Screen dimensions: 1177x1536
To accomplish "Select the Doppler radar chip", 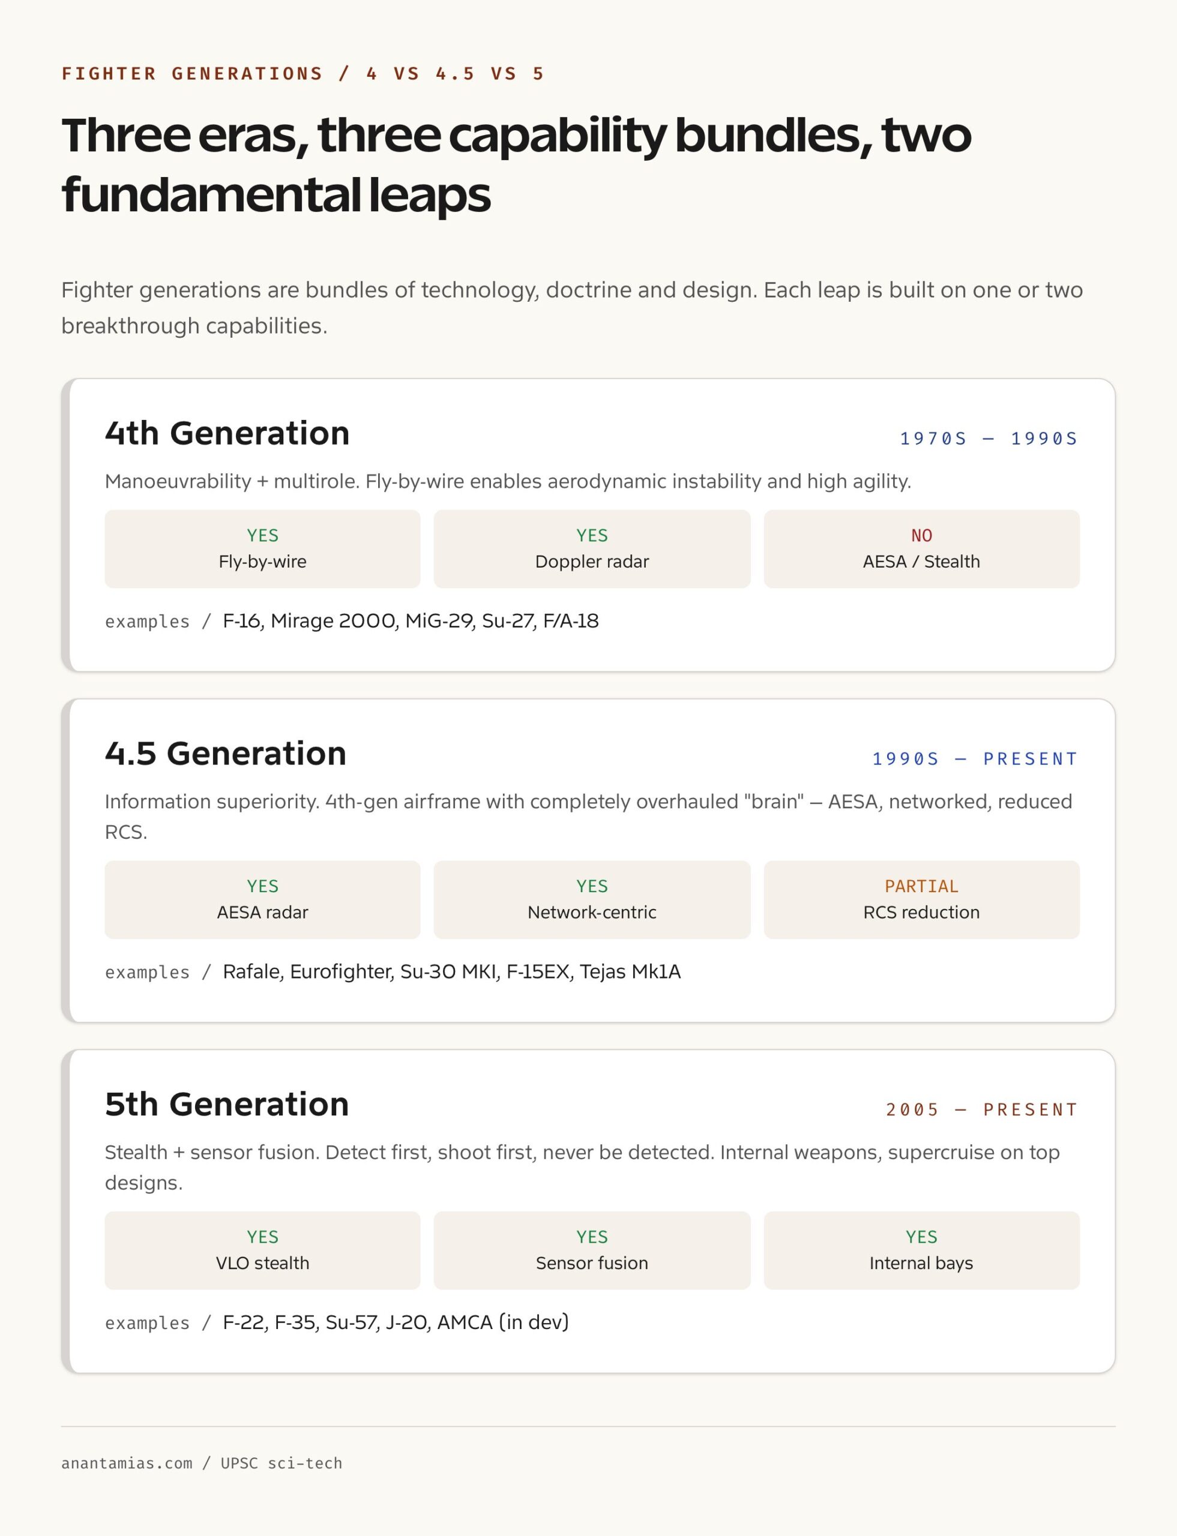I will tap(592, 548).
